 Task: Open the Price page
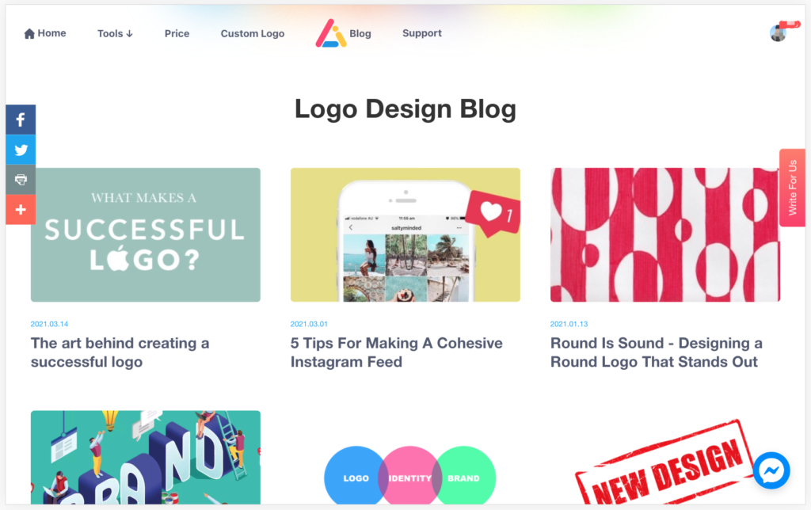coord(177,33)
